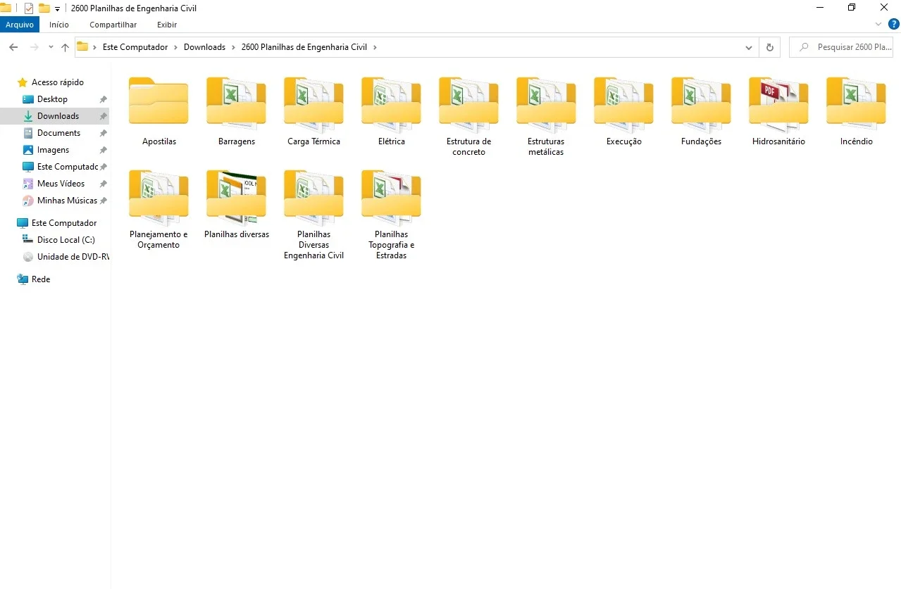
Task: Select Meus Vídeos in quick access
Action: (61, 184)
